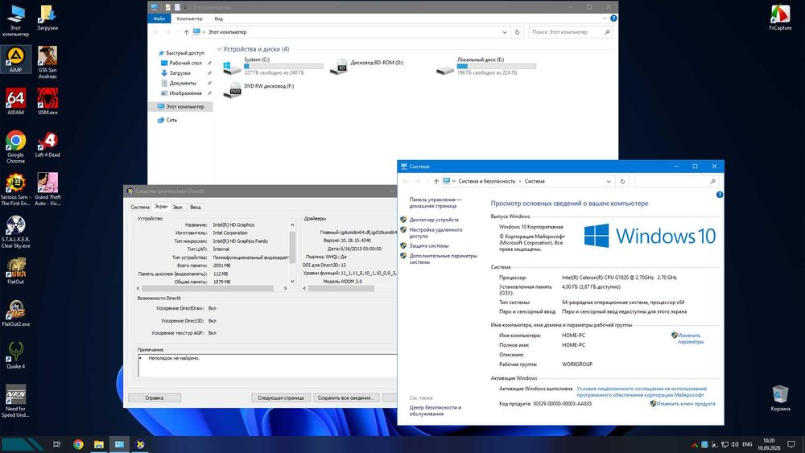
Task: Click the refresh button in Система window
Action: pyautogui.click(x=622, y=181)
